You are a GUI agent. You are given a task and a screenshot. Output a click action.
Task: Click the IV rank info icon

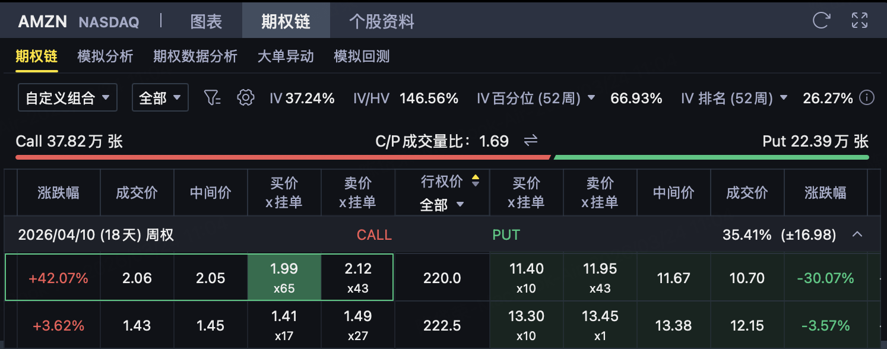pyautogui.click(x=867, y=98)
